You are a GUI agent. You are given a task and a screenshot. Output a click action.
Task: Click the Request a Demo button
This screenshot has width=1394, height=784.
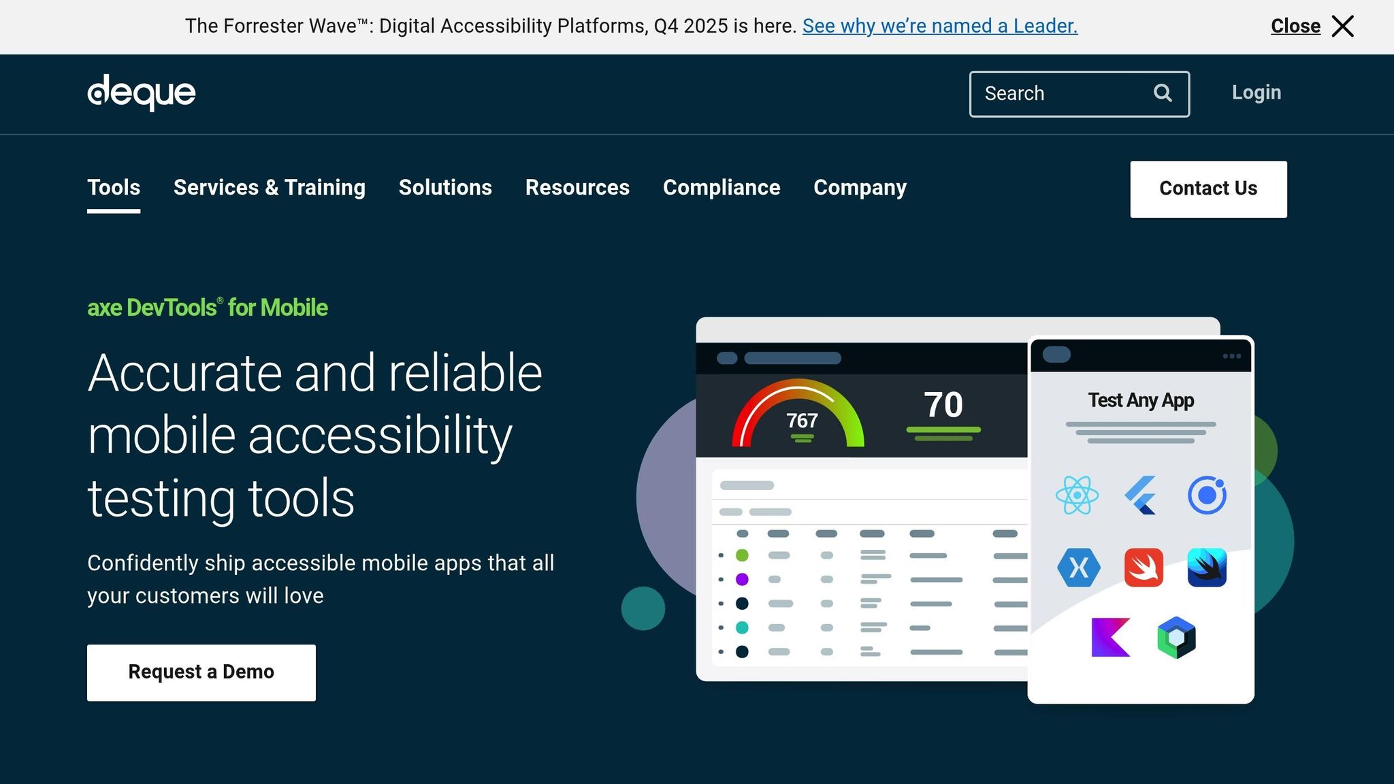click(201, 672)
